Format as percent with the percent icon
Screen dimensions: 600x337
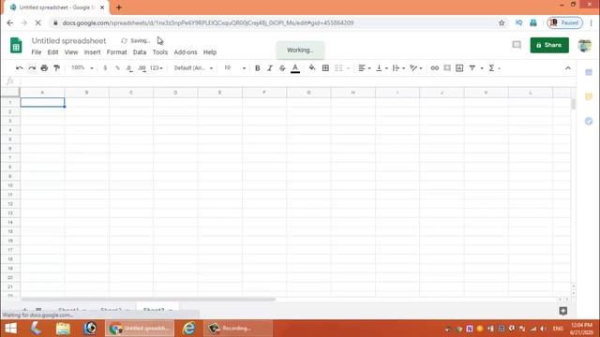[117, 68]
